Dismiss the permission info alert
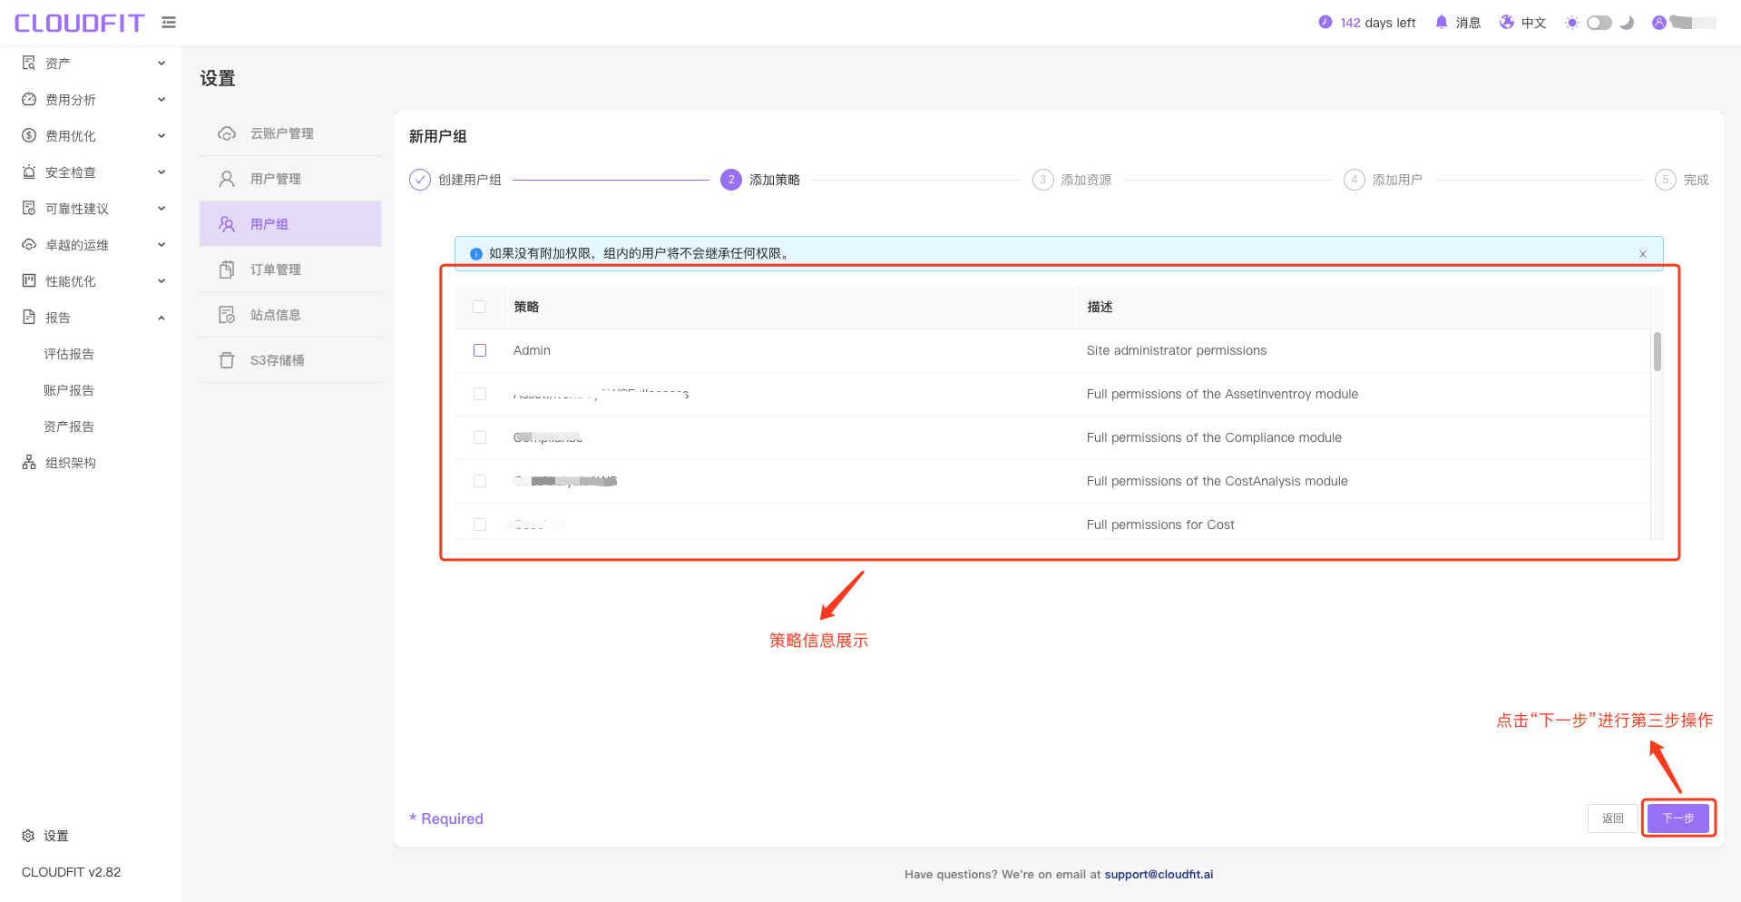Screen dimensions: 1741x902 click(x=1643, y=254)
